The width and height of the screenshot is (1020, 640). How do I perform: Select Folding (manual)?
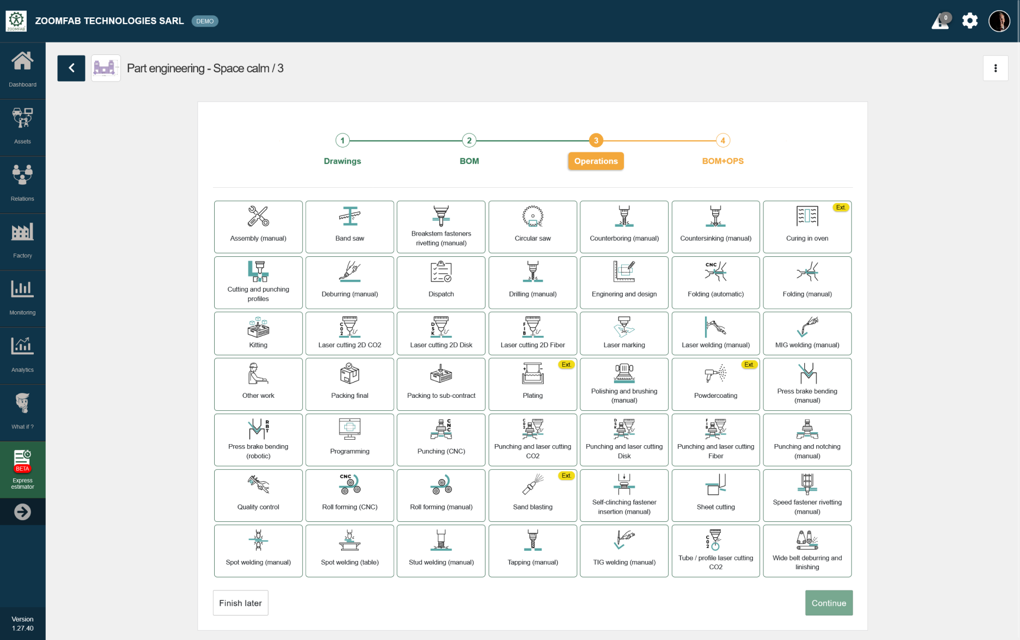coord(807,282)
